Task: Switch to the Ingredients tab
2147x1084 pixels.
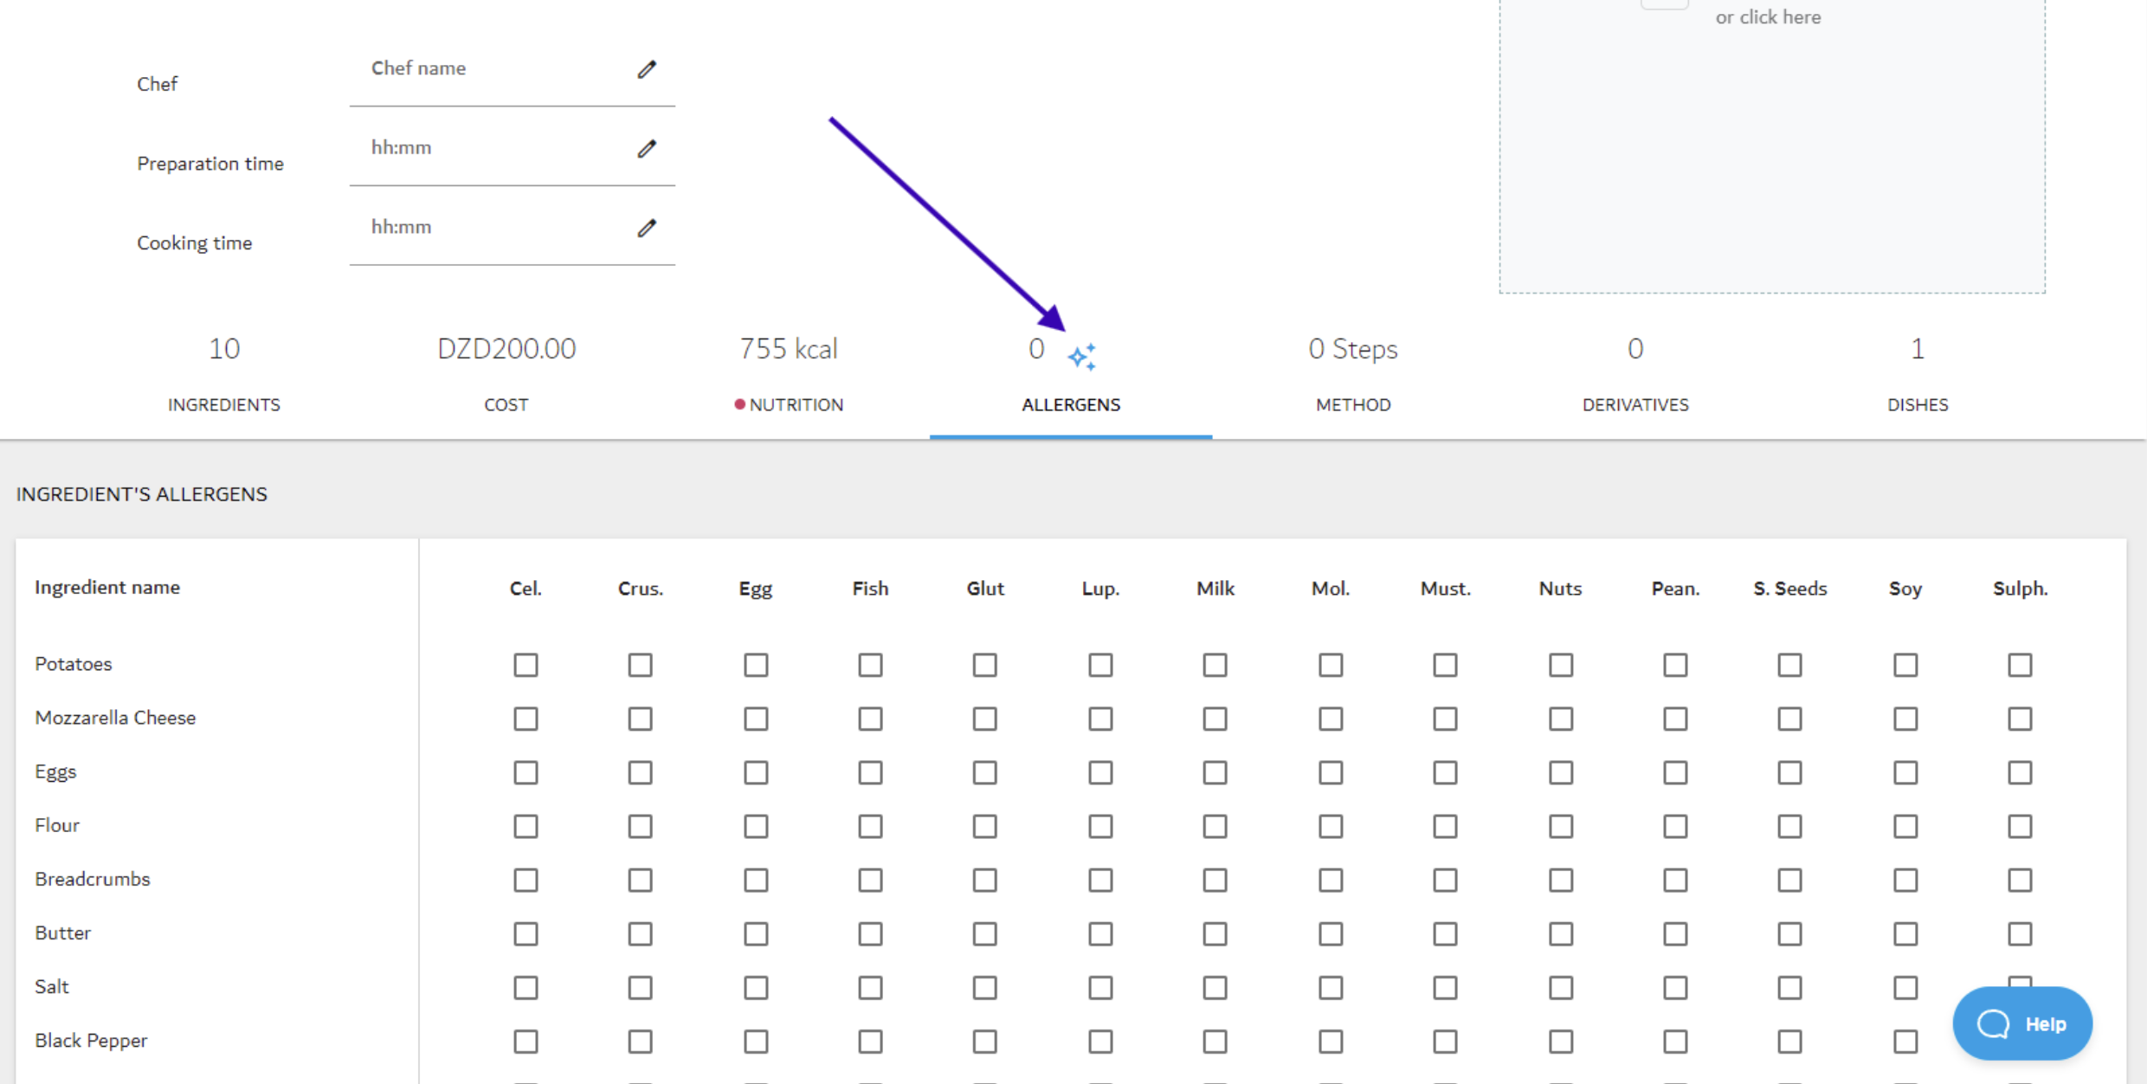Action: 224,374
